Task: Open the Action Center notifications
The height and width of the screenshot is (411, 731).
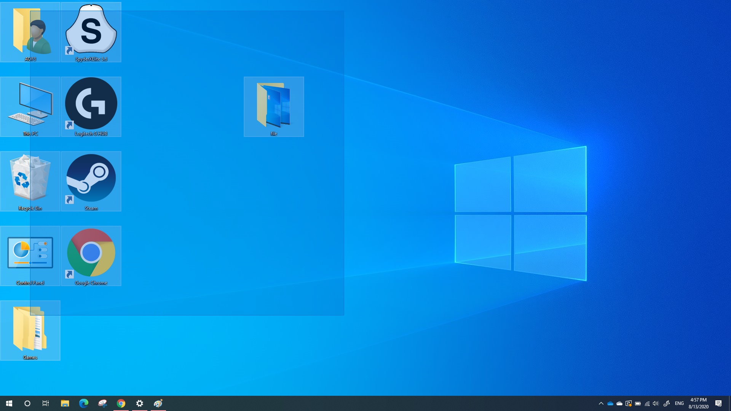Action: 718,403
